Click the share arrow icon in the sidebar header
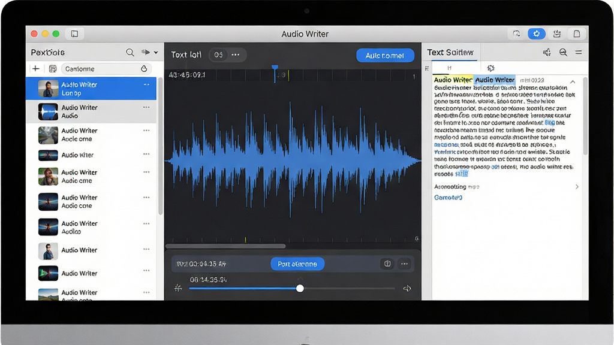This screenshot has width=614, height=345. click(146, 52)
